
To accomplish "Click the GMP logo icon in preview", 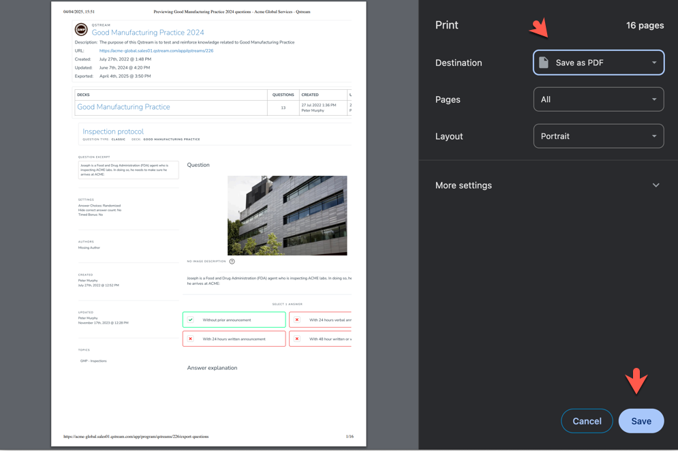I will coord(81,29).
